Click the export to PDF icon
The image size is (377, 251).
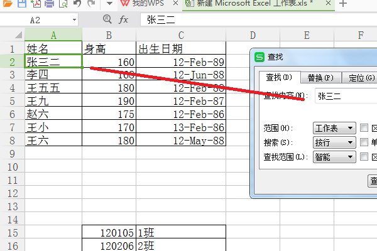coord(36,3)
